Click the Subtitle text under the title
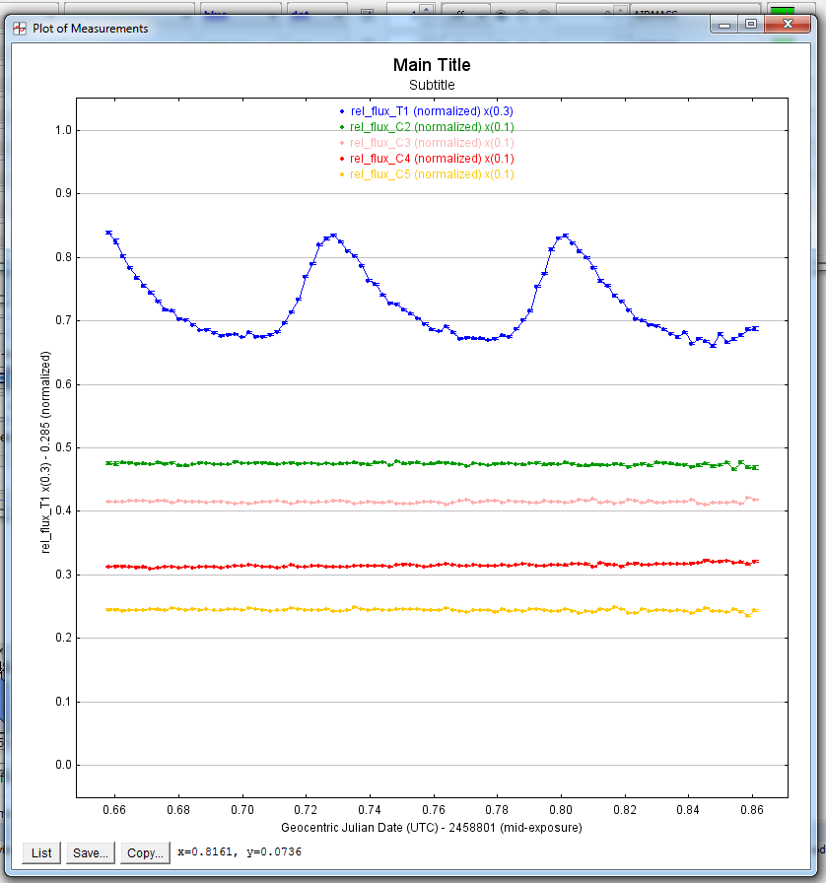This screenshot has width=826, height=883. click(432, 85)
